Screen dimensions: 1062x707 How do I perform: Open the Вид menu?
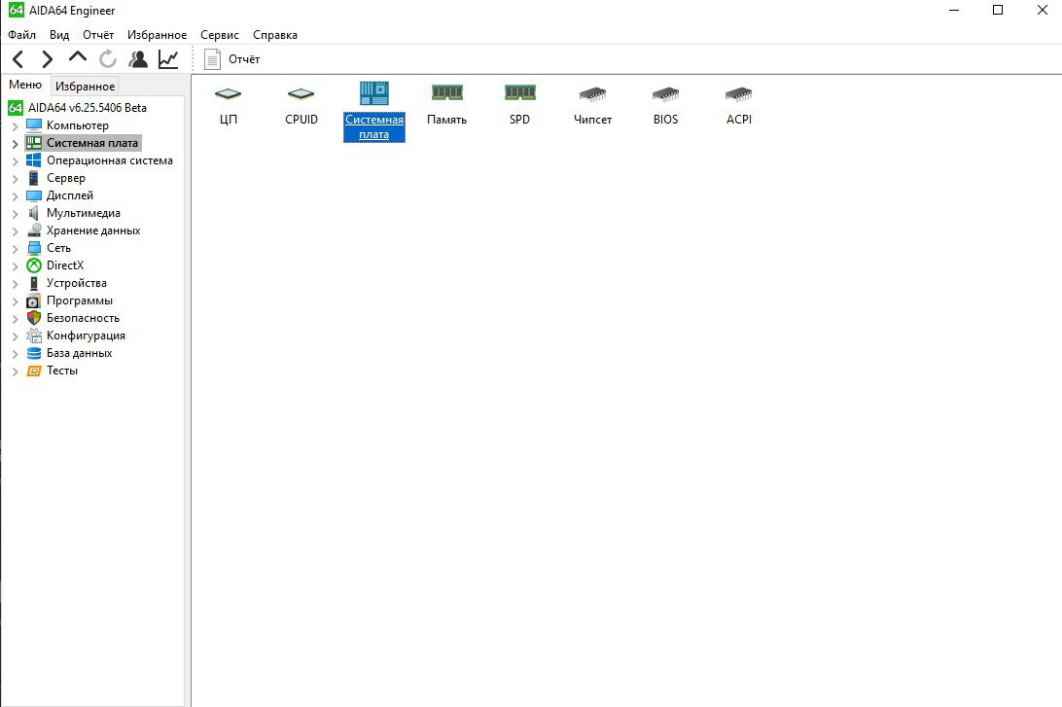[59, 35]
